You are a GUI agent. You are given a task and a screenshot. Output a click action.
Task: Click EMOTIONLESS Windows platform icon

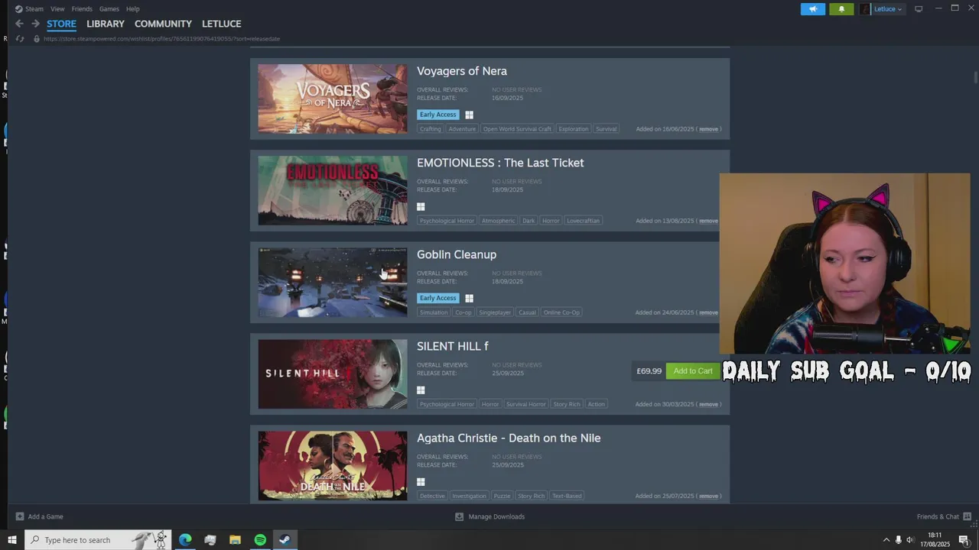click(421, 206)
